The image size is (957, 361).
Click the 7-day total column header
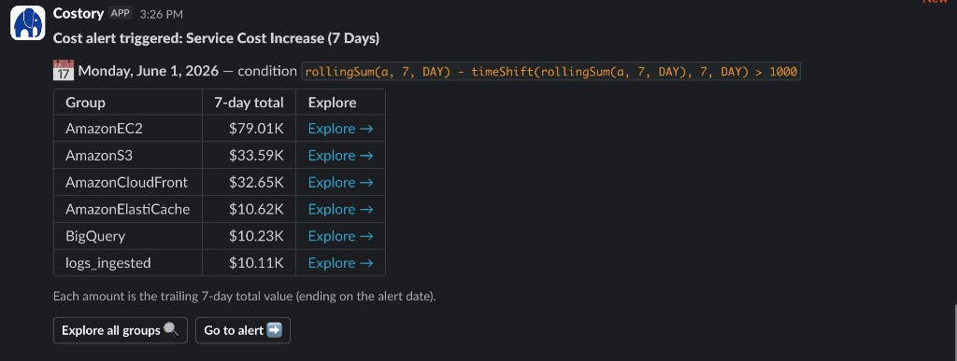pyautogui.click(x=249, y=103)
